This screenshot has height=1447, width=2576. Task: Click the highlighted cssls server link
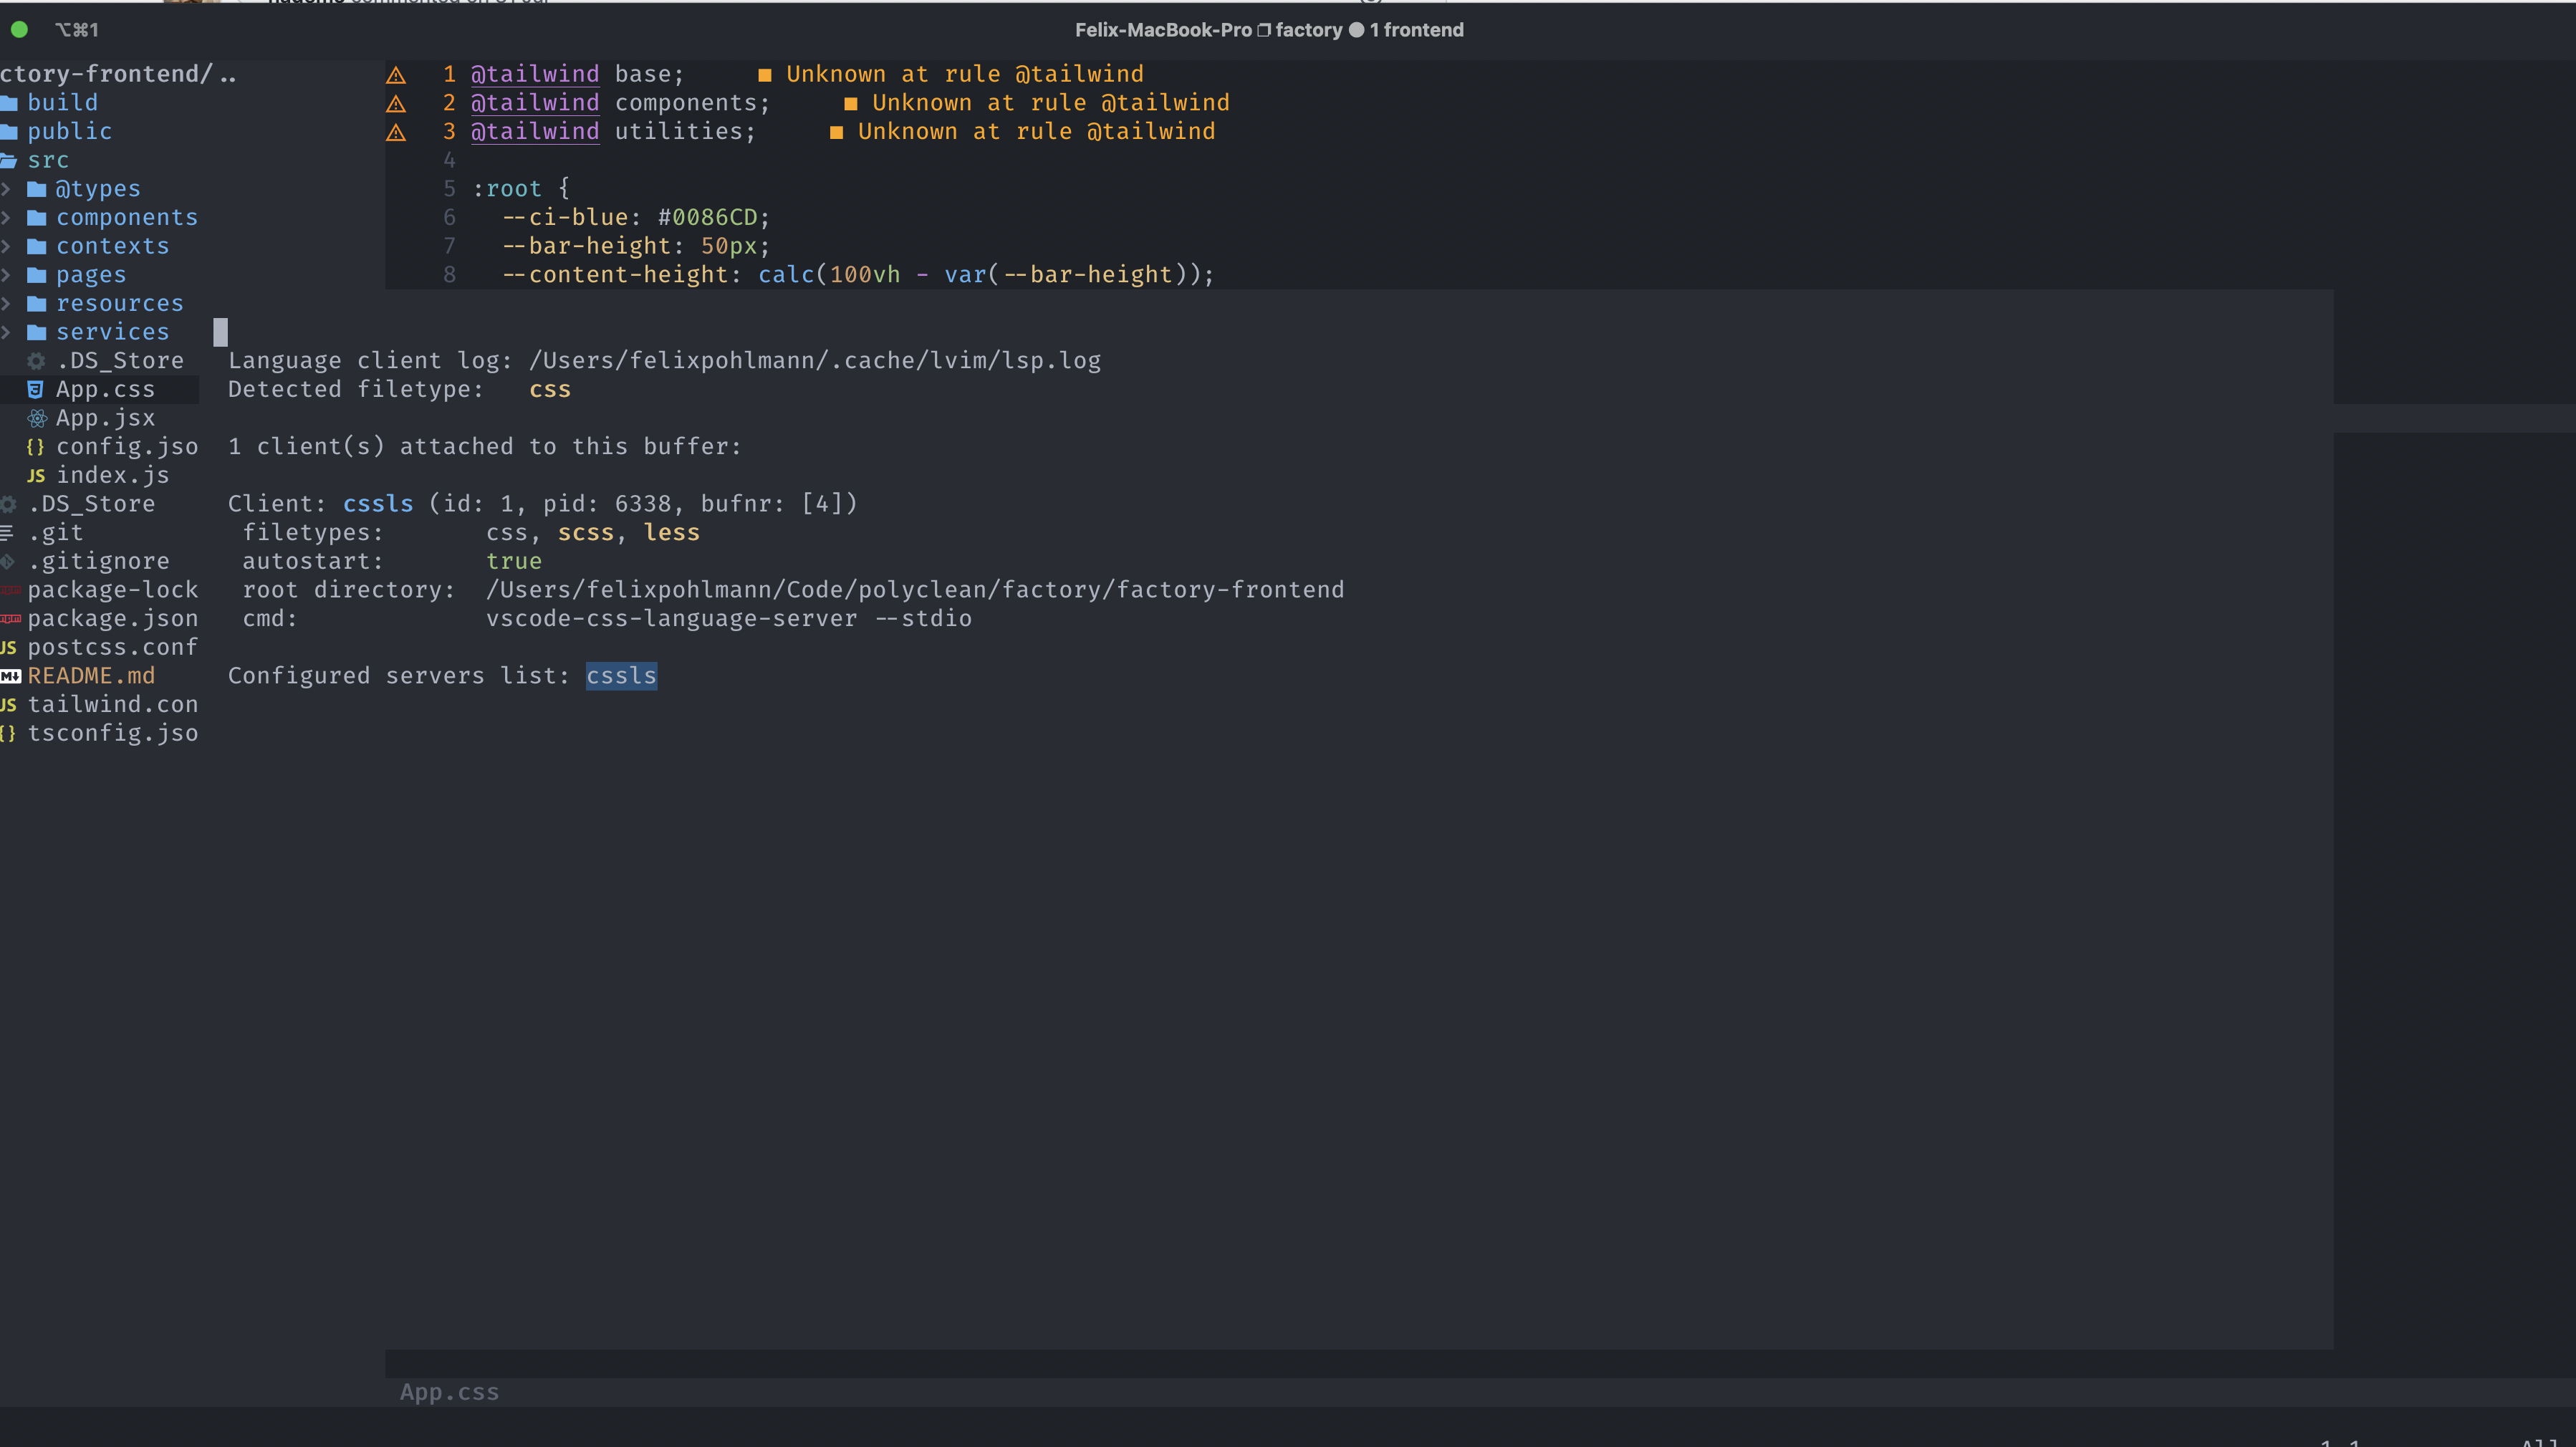coord(621,676)
